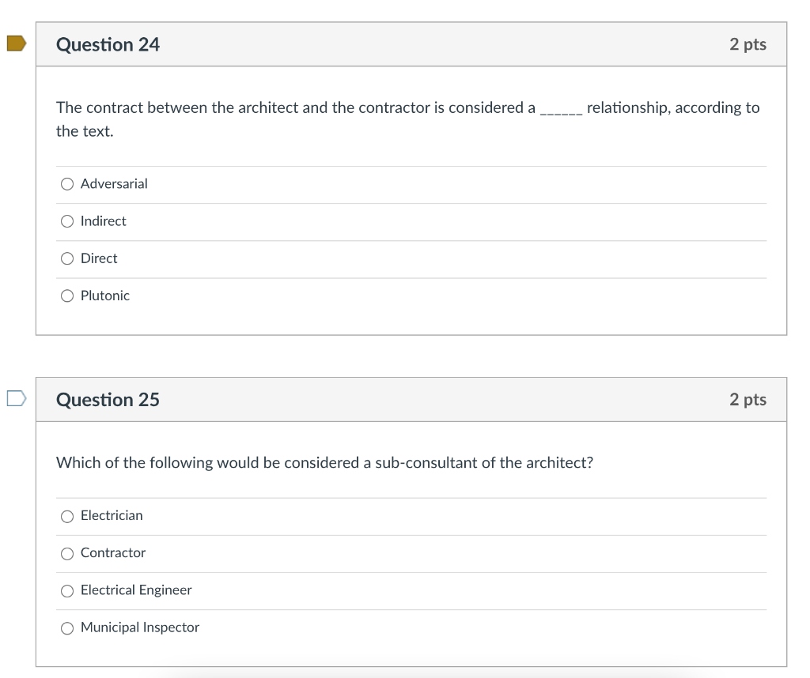Click the Electrical Engineer answer text
Viewport: 810px width, 678px height.
135,590
